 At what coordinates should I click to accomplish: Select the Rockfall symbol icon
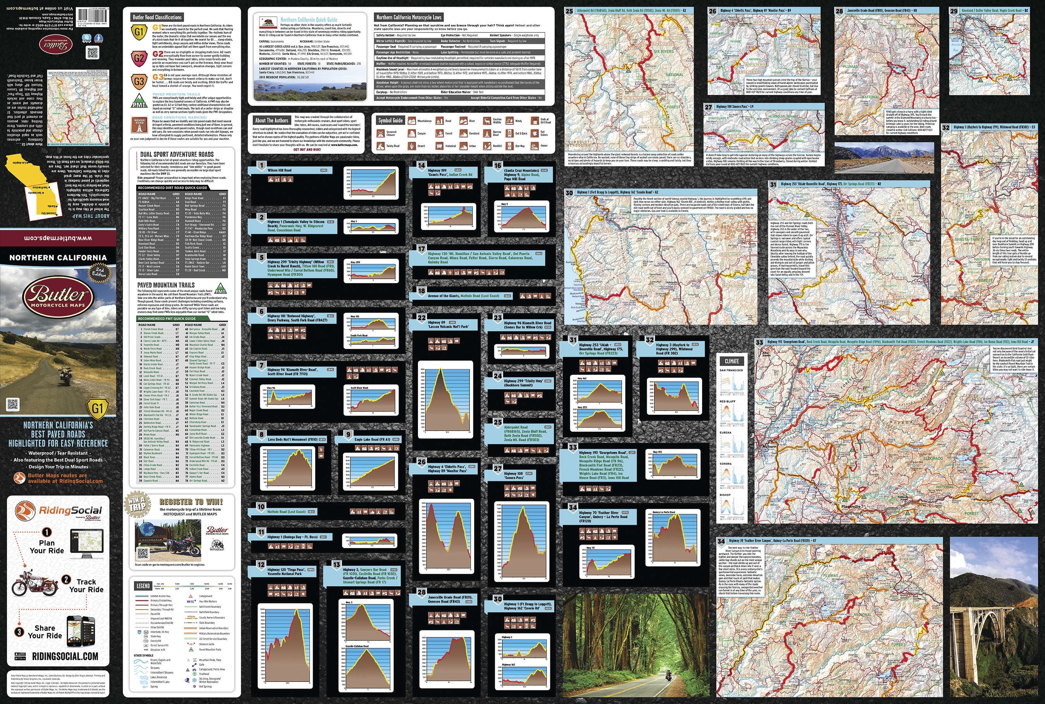click(x=487, y=146)
